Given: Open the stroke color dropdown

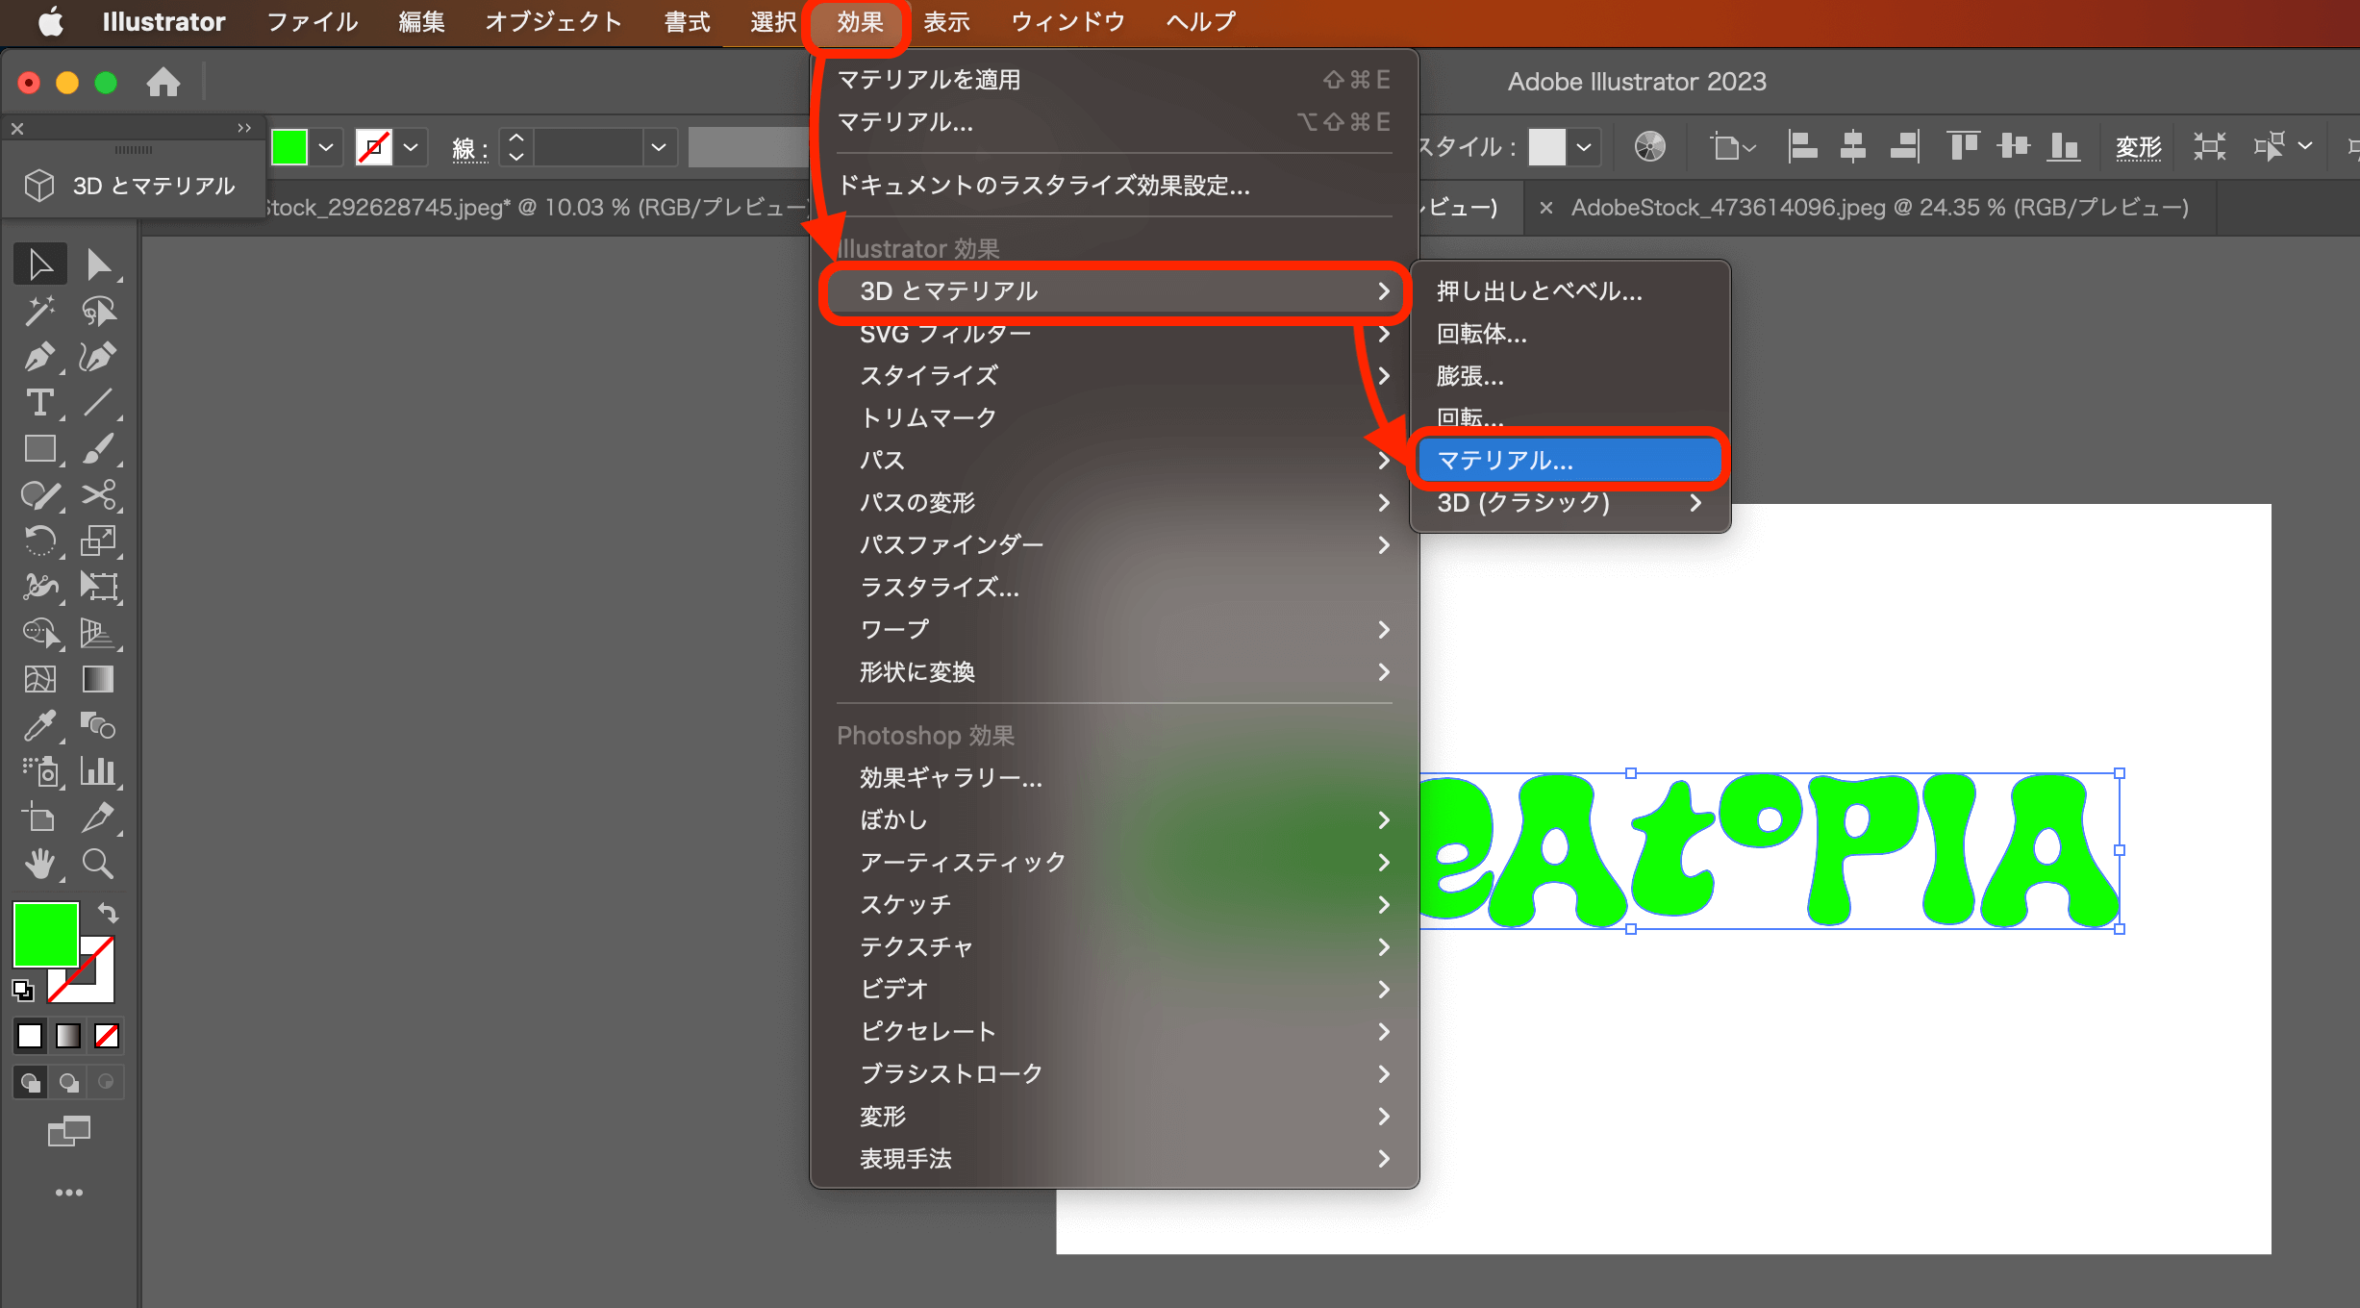Looking at the screenshot, I should (411, 146).
